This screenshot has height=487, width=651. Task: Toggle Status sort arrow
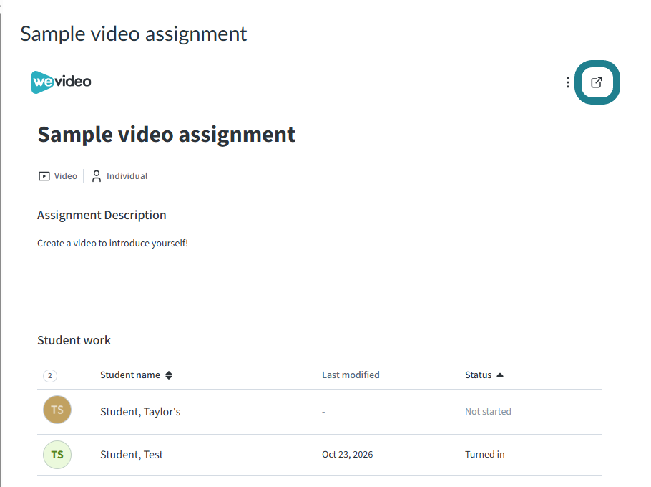click(500, 375)
